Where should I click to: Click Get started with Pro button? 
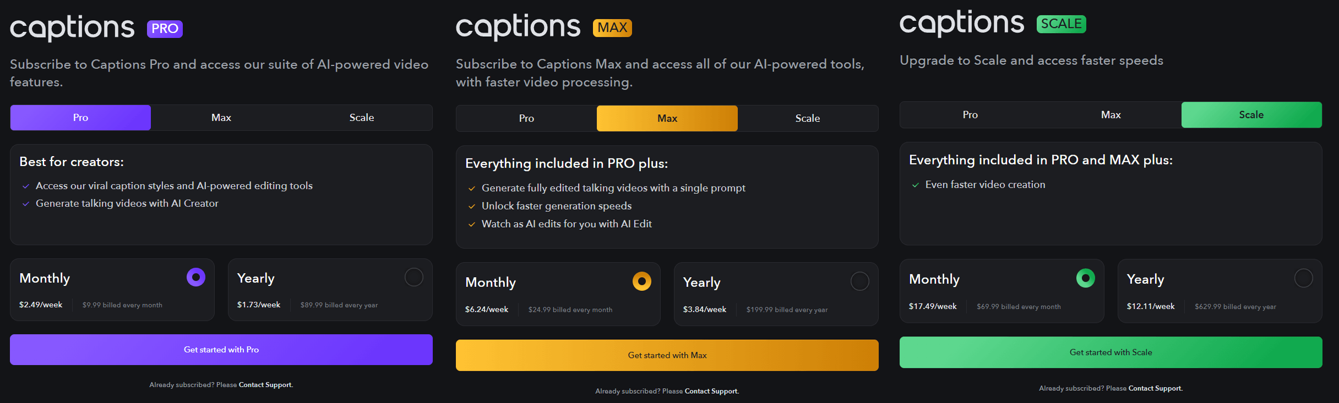pos(221,350)
